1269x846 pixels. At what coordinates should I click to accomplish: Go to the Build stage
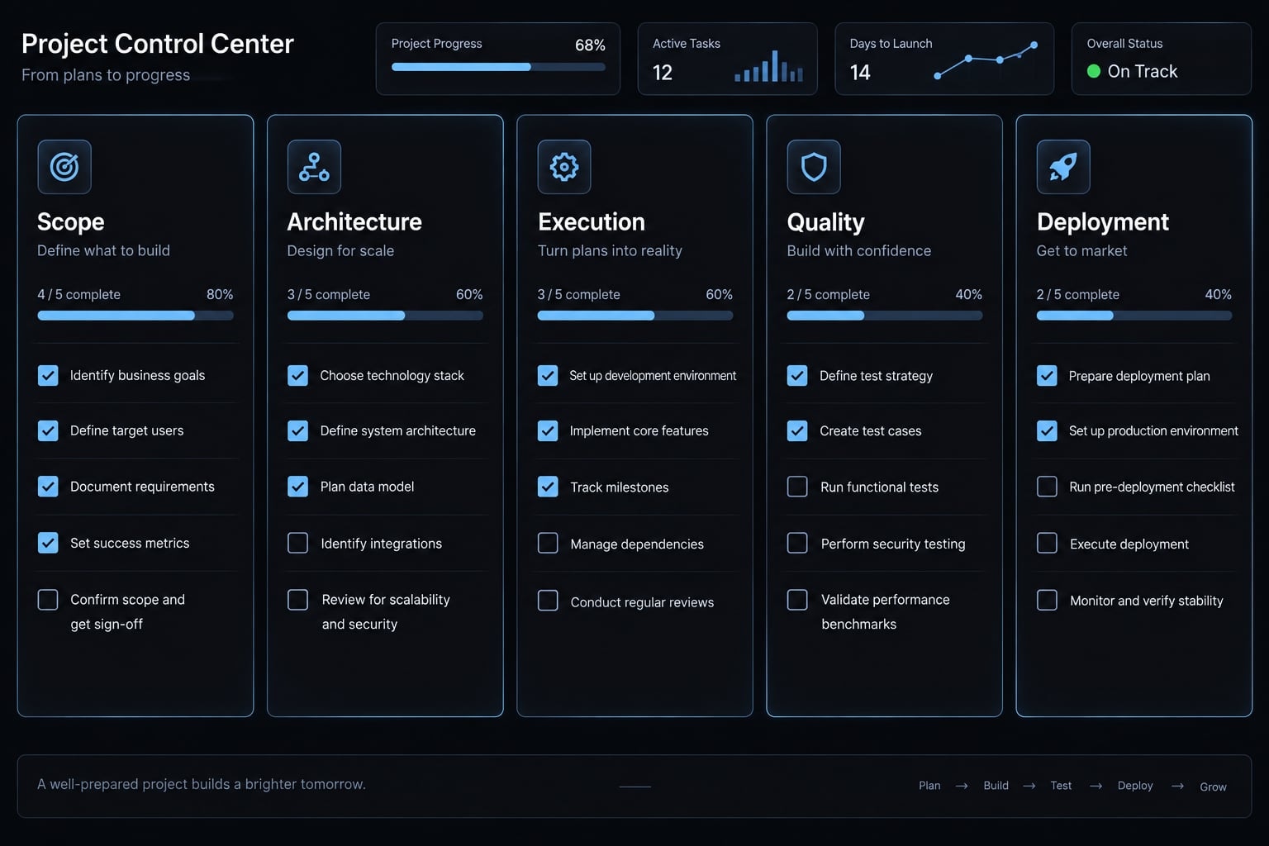(996, 786)
